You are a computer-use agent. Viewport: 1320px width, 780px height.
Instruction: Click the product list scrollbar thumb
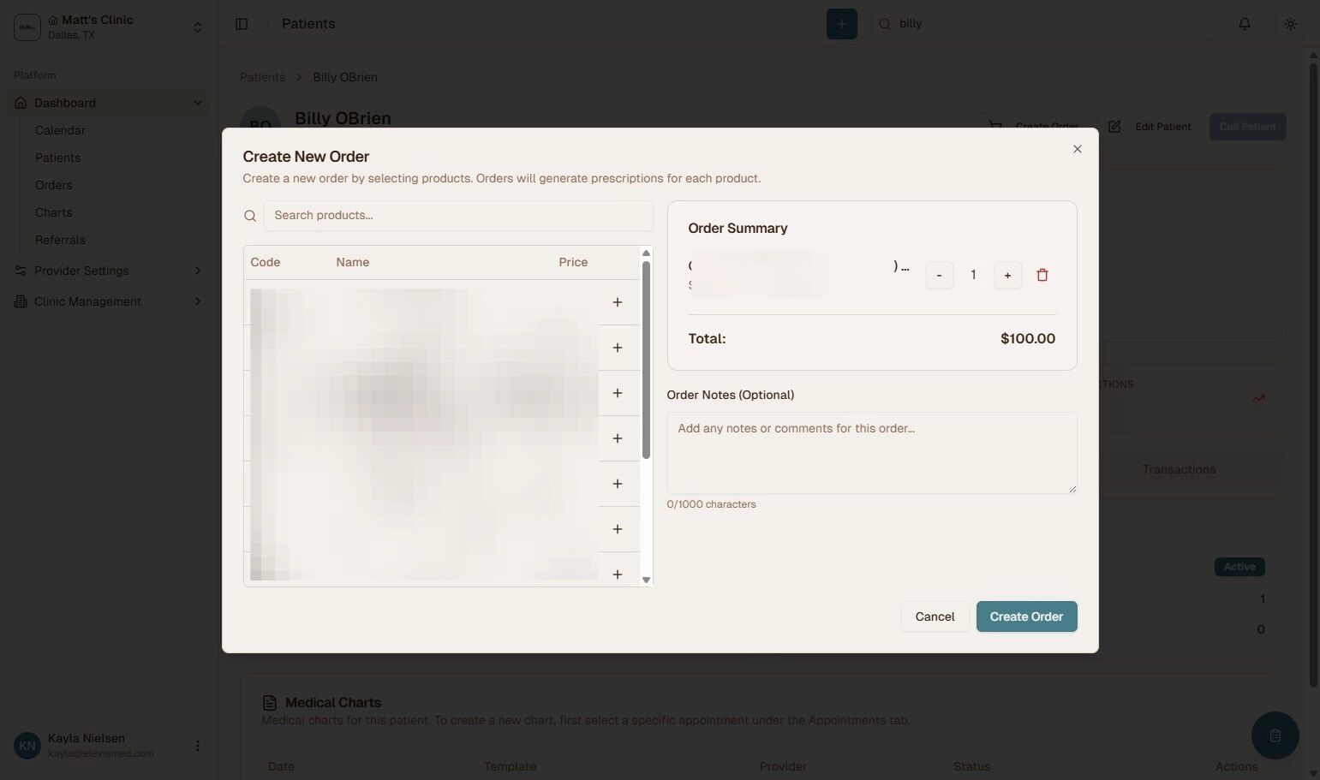tap(647, 360)
